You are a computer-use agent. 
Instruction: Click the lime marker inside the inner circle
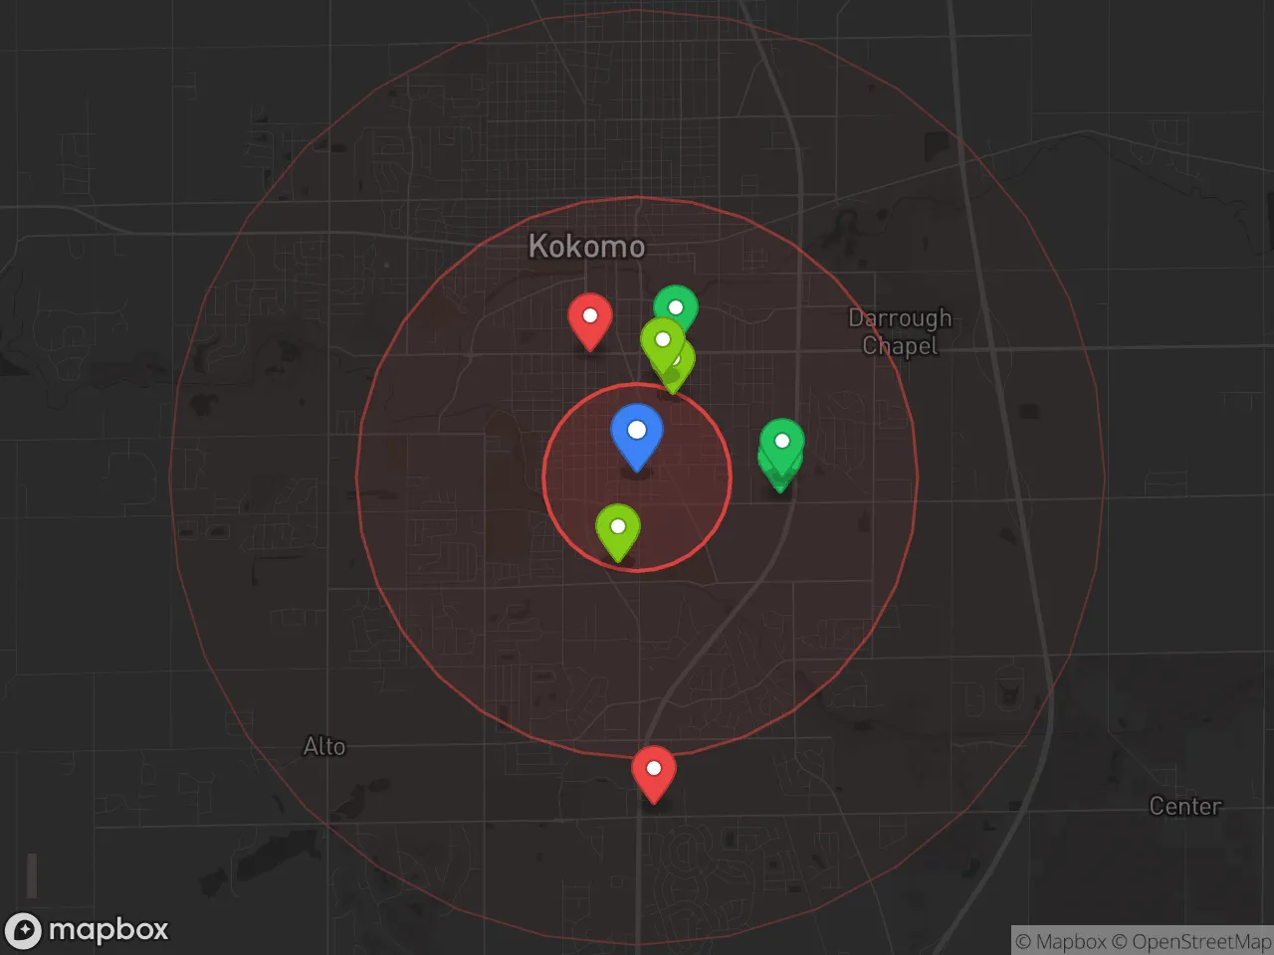pos(618,531)
